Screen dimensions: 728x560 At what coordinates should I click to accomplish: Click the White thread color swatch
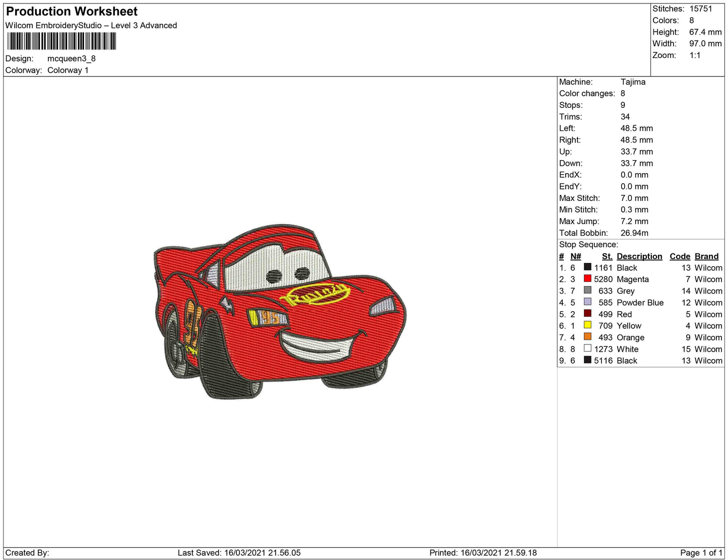pos(587,348)
